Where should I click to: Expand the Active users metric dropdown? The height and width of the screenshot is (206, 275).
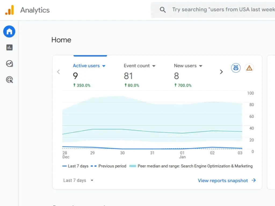point(104,66)
